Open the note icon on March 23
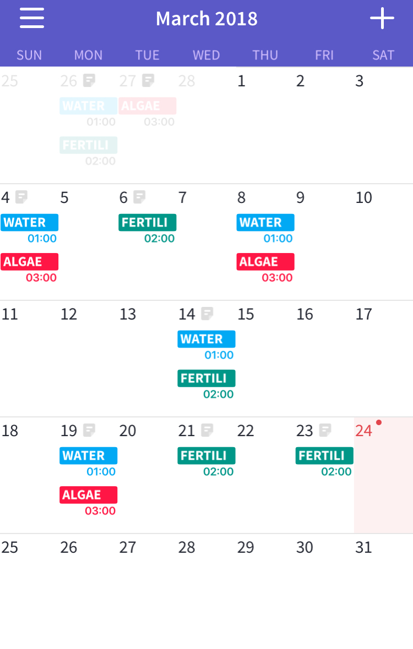 pyautogui.click(x=325, y=431)
